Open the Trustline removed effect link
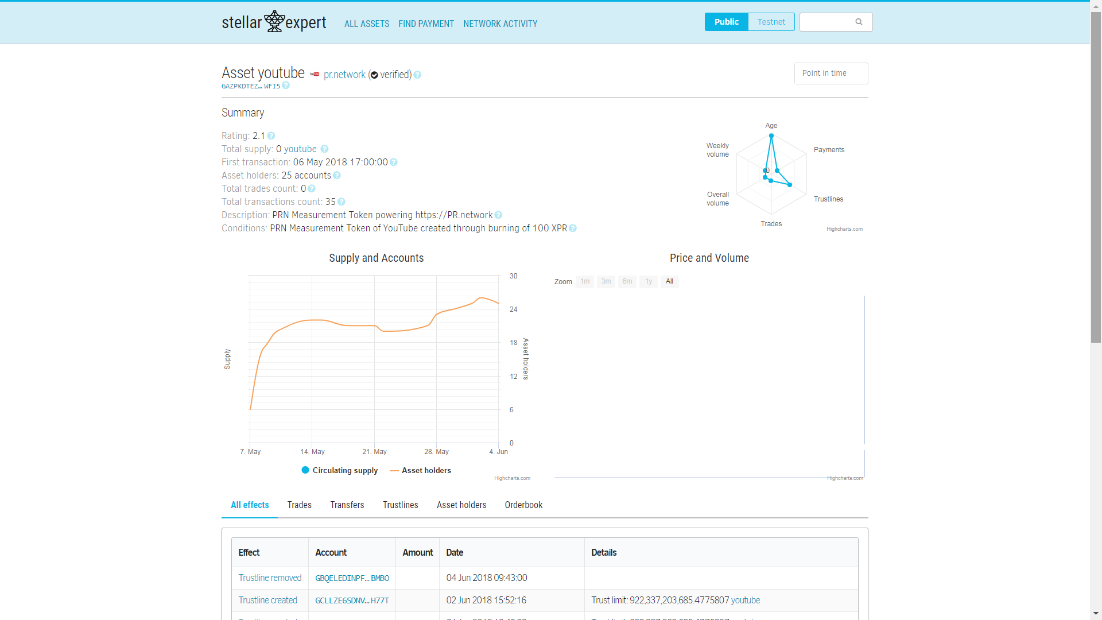The width and height of the screenshot is (1102, 620). point(270,578)
